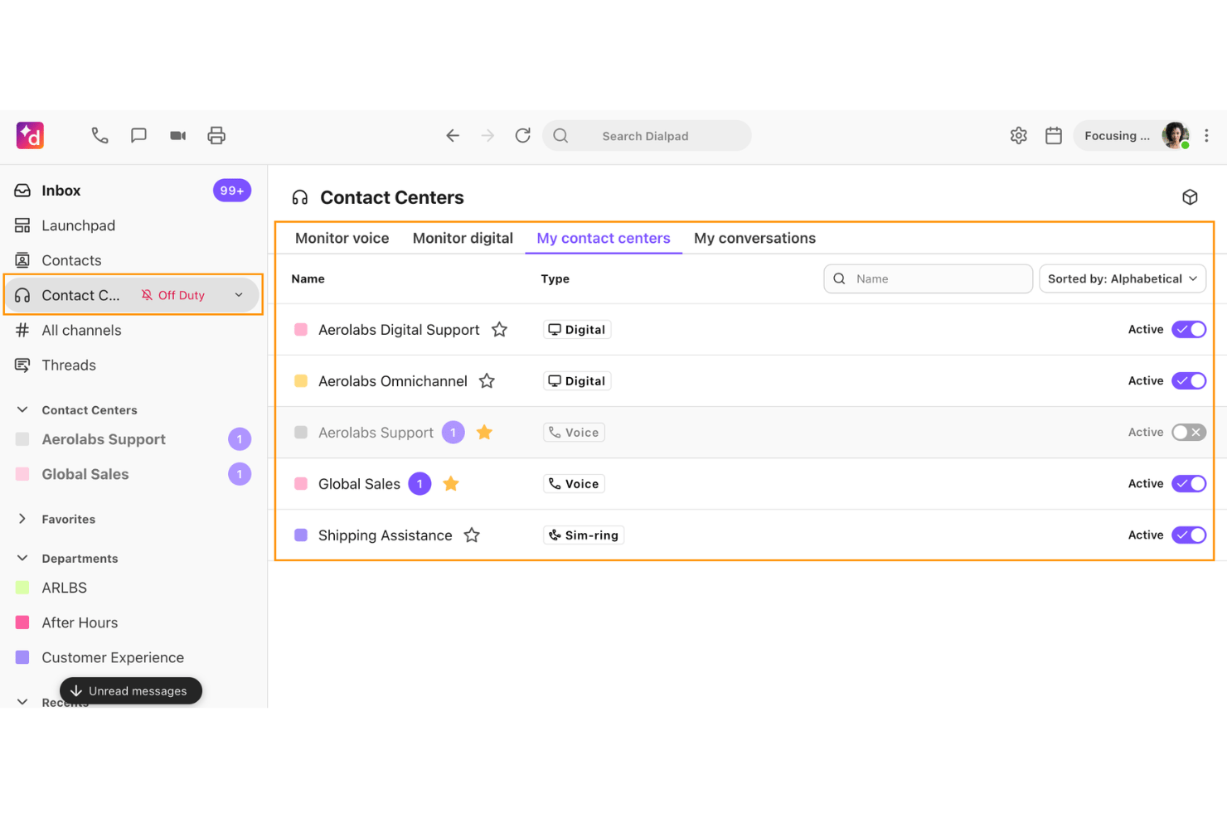Select My contact centers tab
This screenshot has width=1227, height=818.
(604, 239)
